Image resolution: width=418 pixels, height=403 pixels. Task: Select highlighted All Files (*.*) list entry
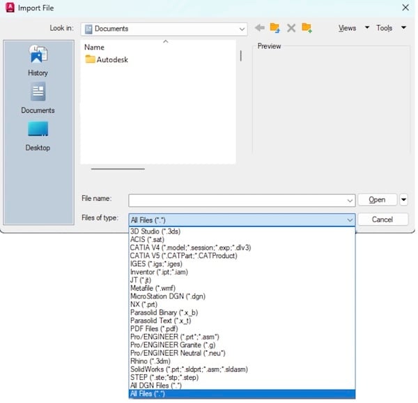point(242,394)
